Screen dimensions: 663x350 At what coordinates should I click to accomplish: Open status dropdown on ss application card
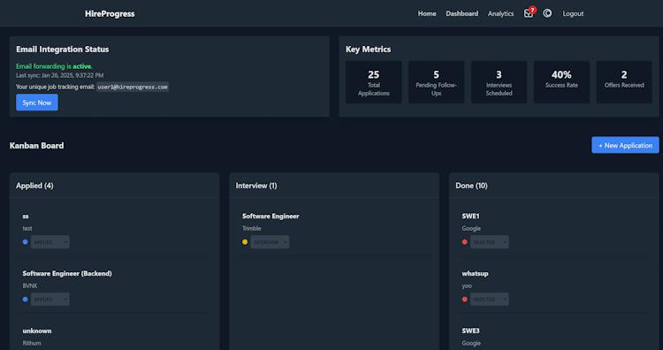(x=50, y=242)
